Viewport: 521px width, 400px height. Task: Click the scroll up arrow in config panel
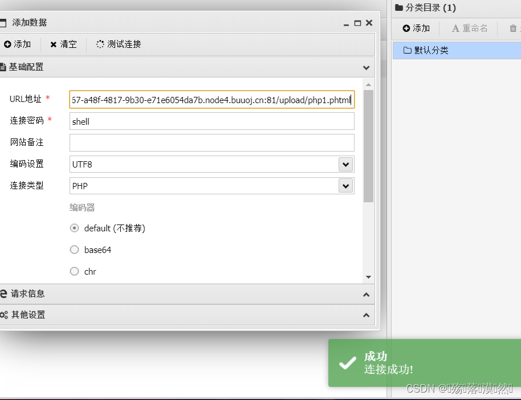click(x=368, y=85)
